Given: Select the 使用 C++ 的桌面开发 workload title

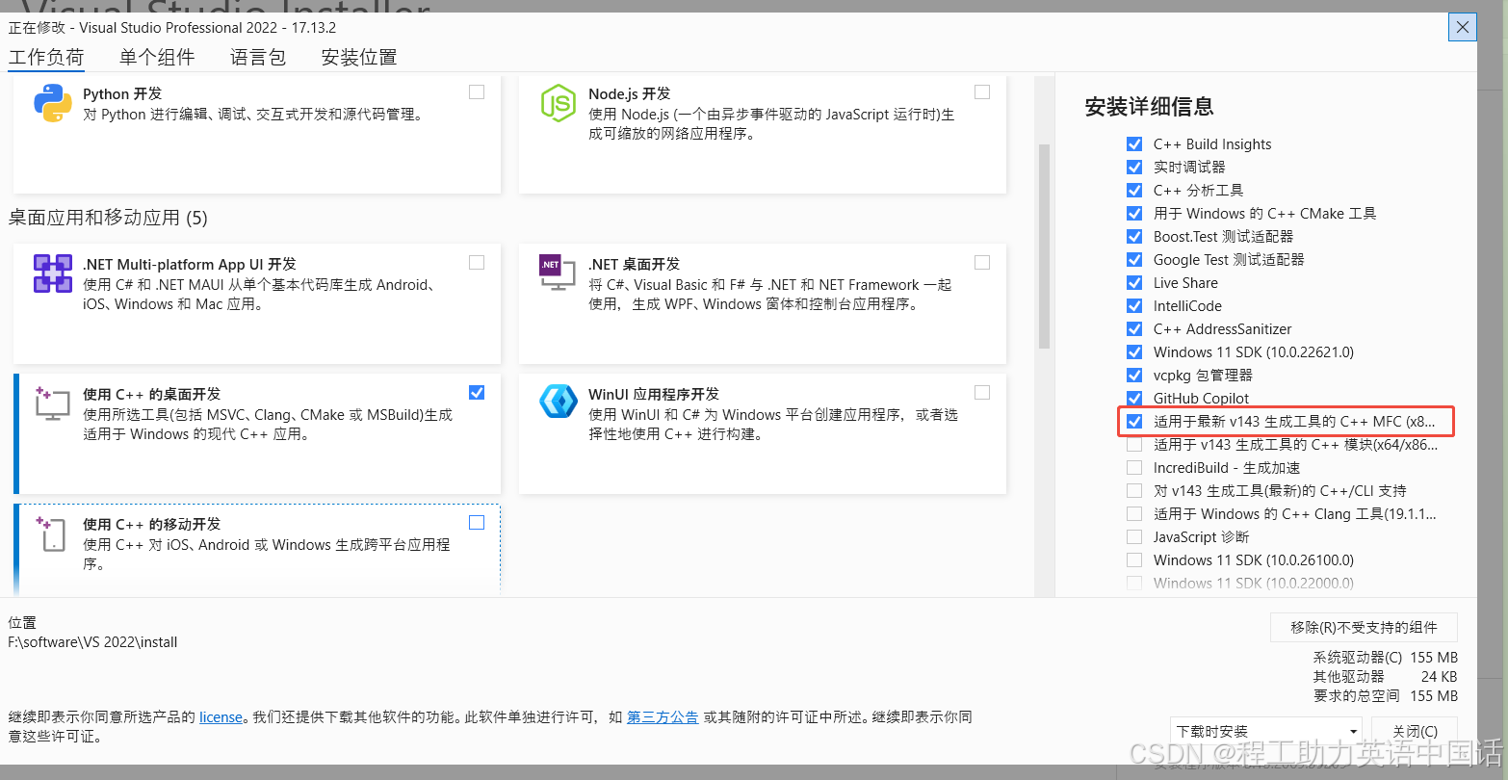Looking at the screenshot, I should tap(151, 394).
